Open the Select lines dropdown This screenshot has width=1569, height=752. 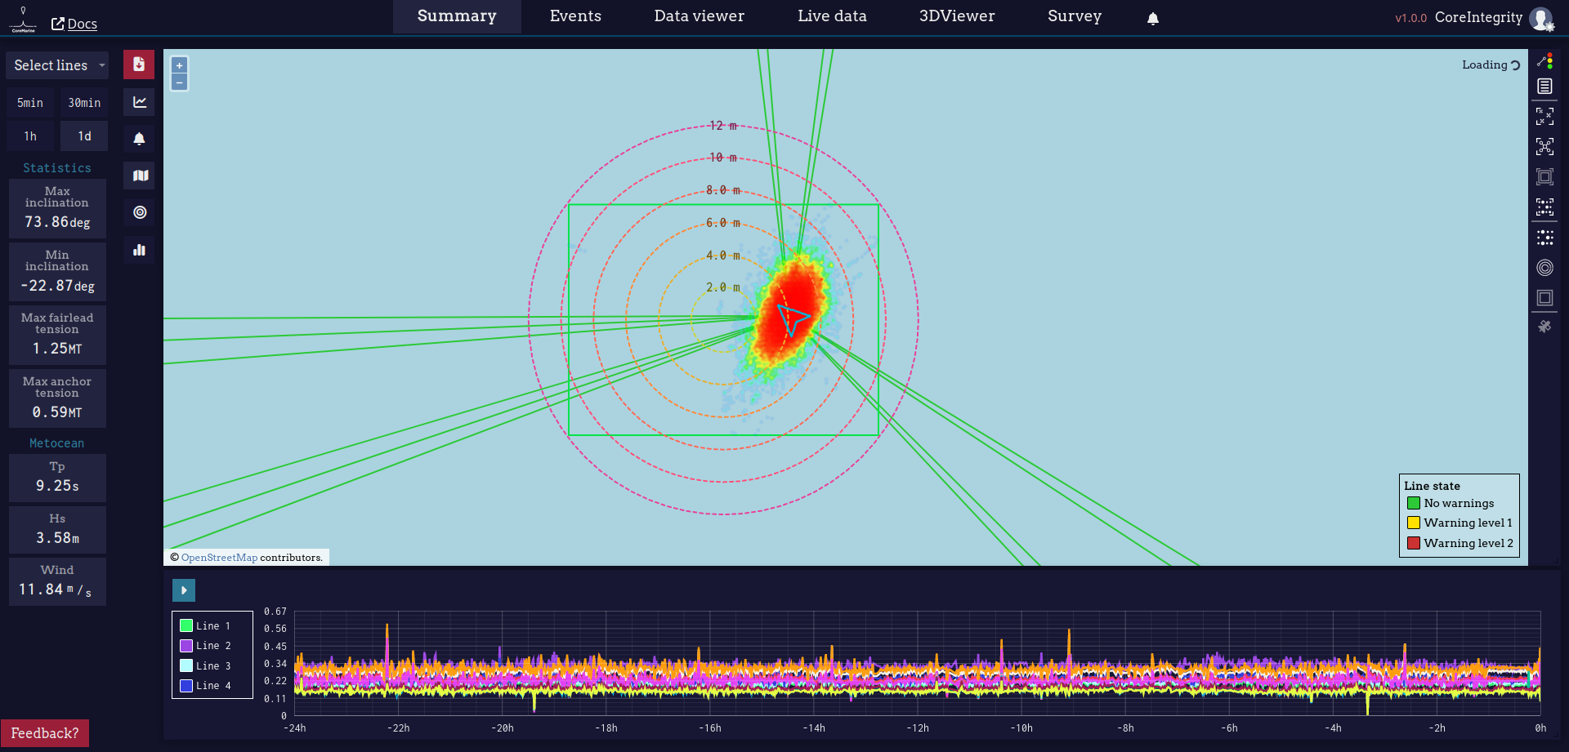[x=57, y=65]
